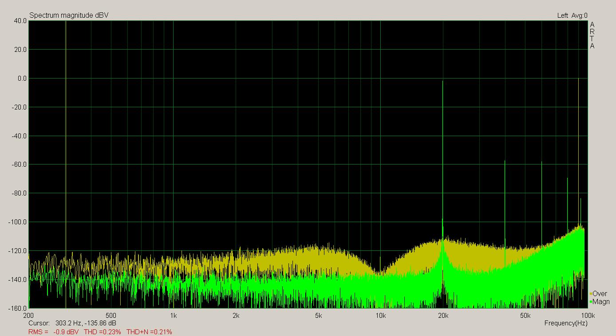Viewport: 616px width, 336px height.
Task: Click the "Frequency(Hz)" axis label
Action: (x=566, y=323)
